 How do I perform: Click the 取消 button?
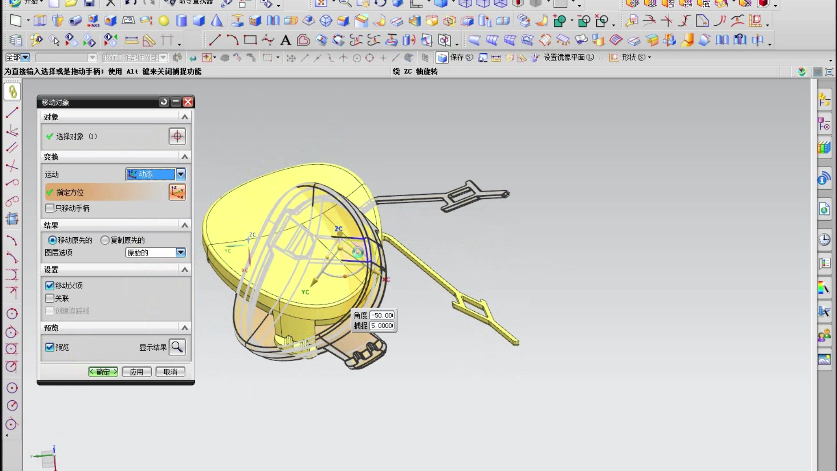pyautogui.click(x=170, y=372)
